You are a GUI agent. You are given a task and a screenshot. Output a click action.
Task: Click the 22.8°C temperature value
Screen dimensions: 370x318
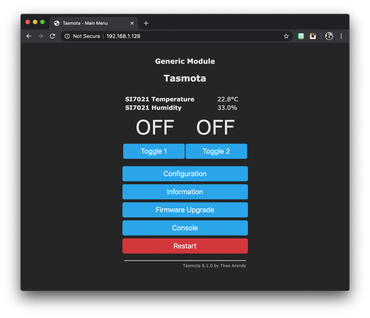(x=228, y=99)
